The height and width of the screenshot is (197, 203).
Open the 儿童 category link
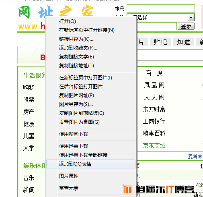(29, 136)
